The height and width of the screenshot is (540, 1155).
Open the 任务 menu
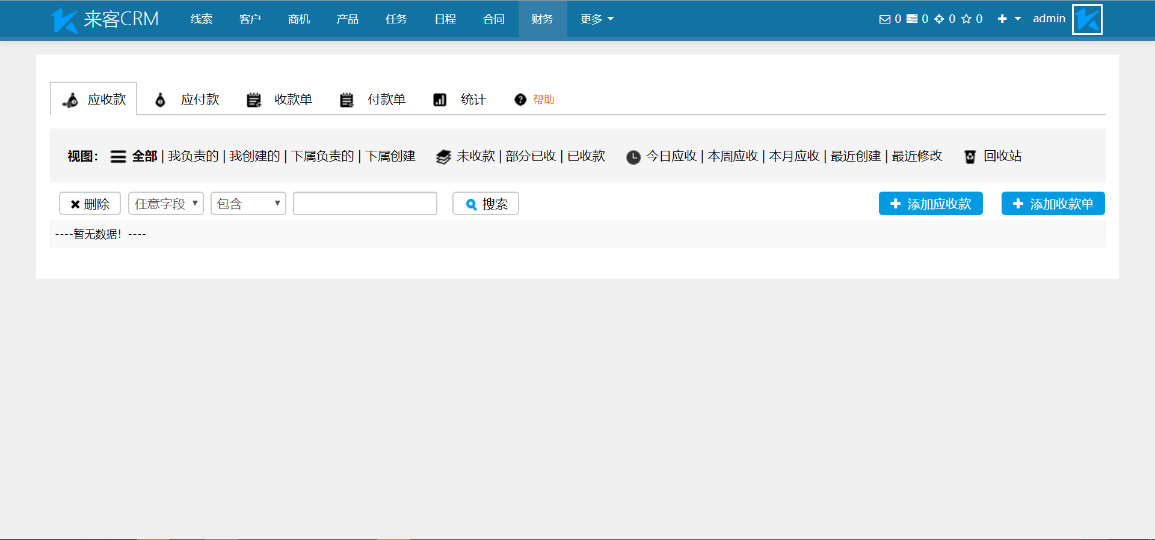pos(396,19)
